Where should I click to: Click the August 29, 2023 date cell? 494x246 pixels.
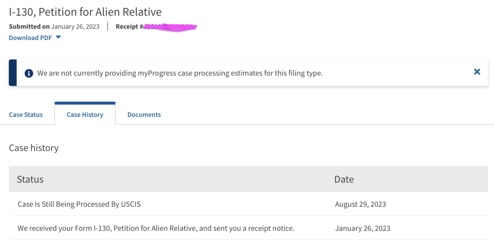pos(360,204)
